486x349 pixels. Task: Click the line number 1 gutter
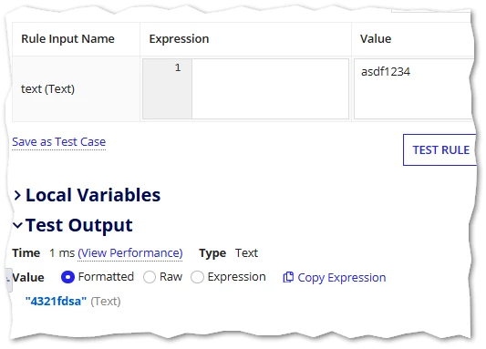[168, 89]
